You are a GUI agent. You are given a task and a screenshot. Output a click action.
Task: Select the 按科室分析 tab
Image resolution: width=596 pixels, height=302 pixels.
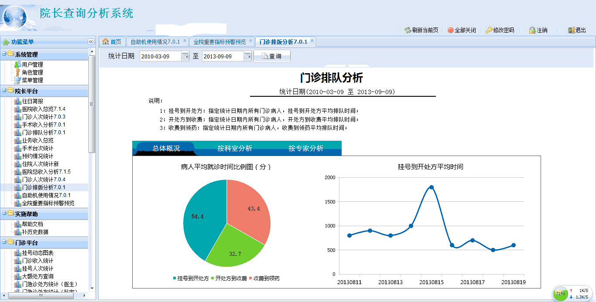click(x=235, y=148)
